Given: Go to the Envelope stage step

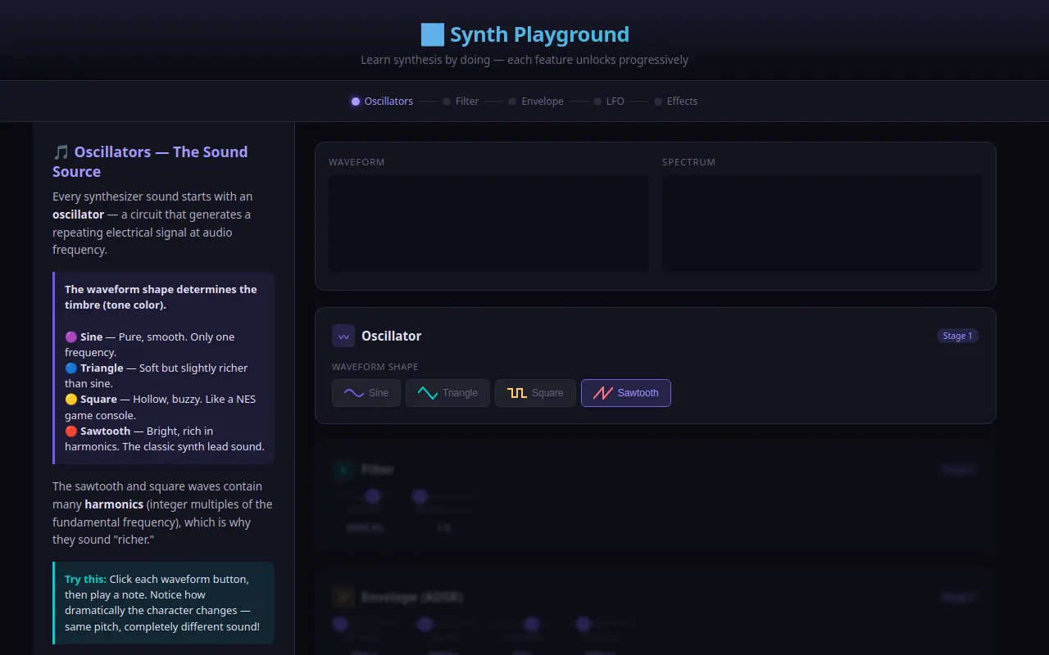Looking at the screenshot, I should [x=536, y=102].
